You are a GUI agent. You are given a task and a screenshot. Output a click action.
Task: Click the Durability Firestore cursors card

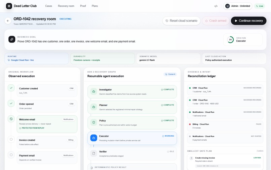(103, 58)
